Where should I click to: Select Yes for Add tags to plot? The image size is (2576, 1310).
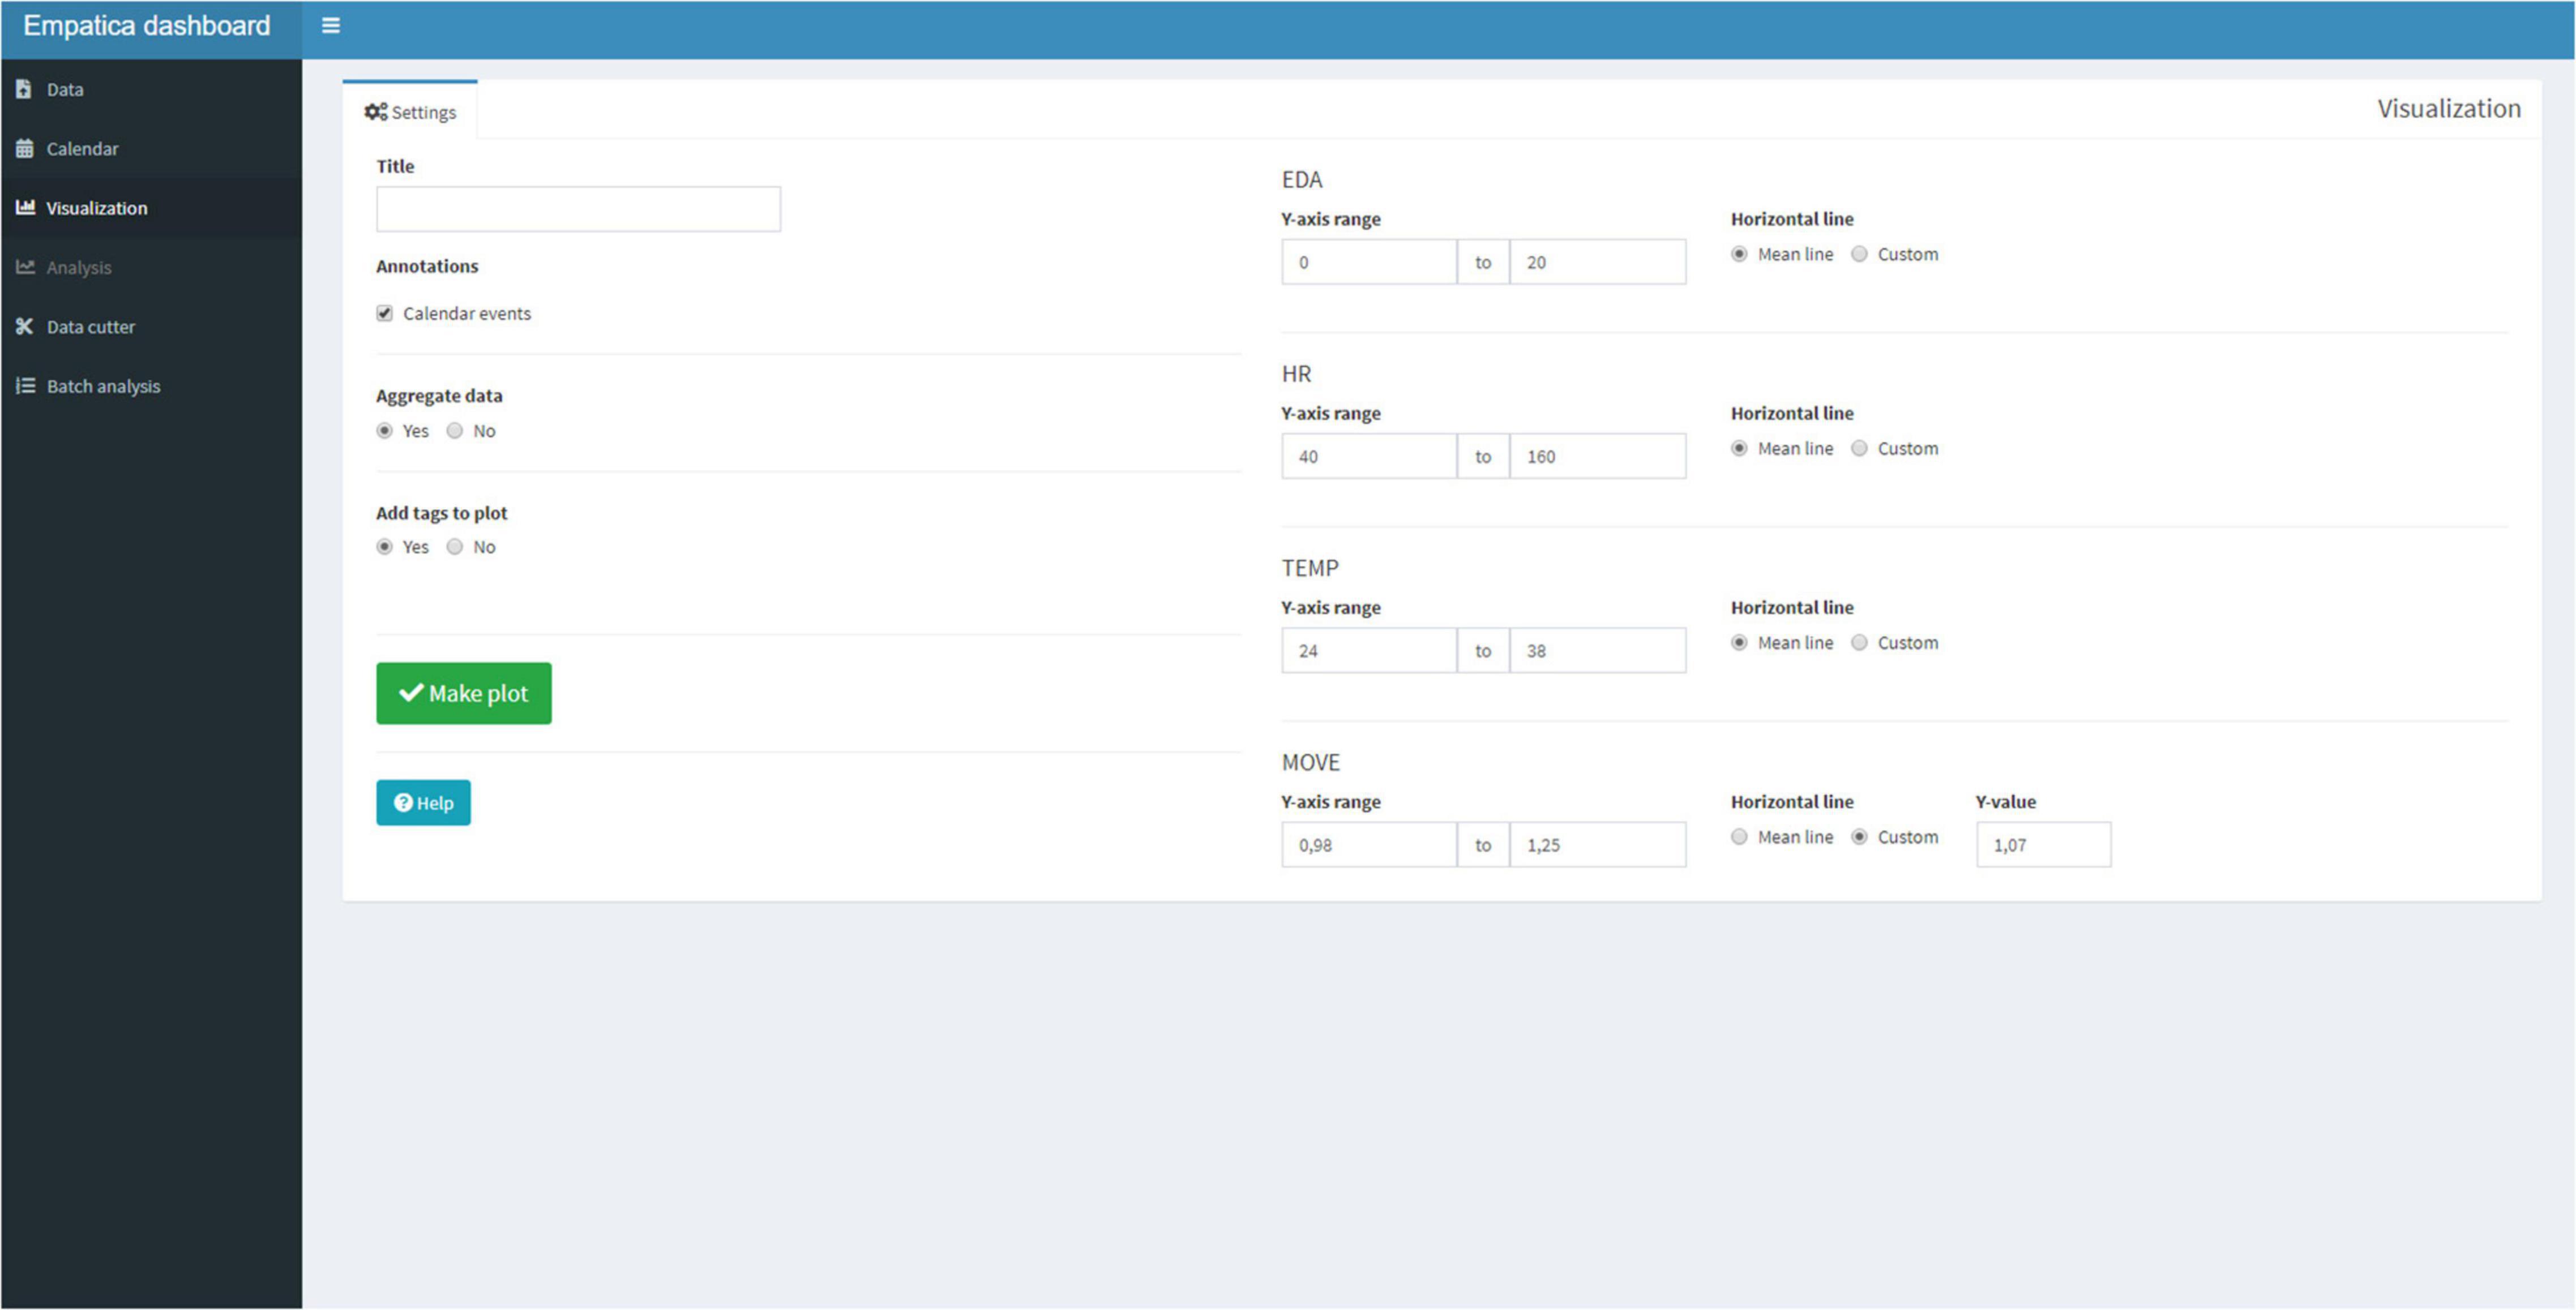click(x=385, y=547)
